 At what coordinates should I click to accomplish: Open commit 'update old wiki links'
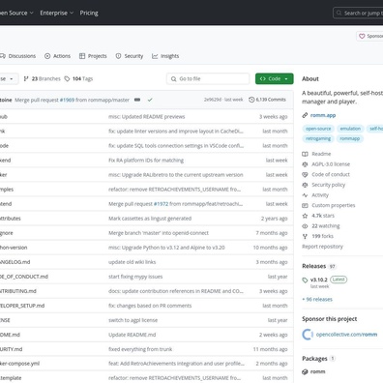point(133,262)
